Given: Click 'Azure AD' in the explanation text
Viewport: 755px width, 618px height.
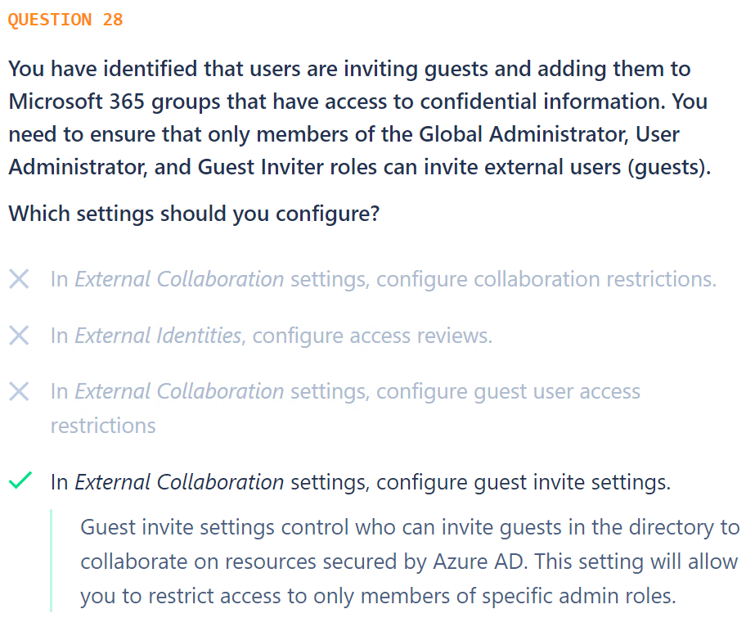Looking at the screenshot, I should [478, 562].
